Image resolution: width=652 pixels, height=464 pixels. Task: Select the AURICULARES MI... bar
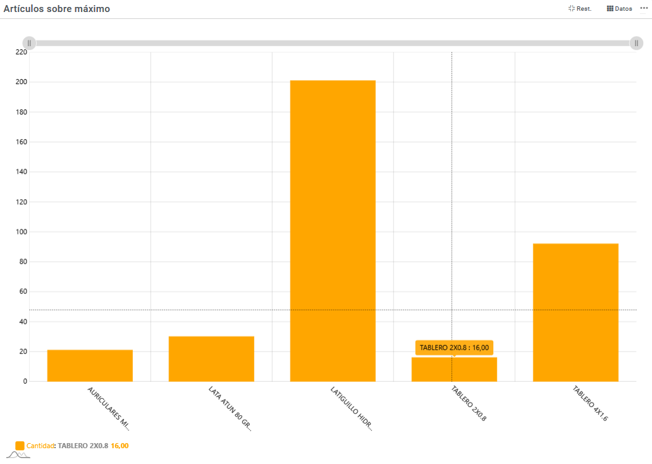[x=90, y=365]
